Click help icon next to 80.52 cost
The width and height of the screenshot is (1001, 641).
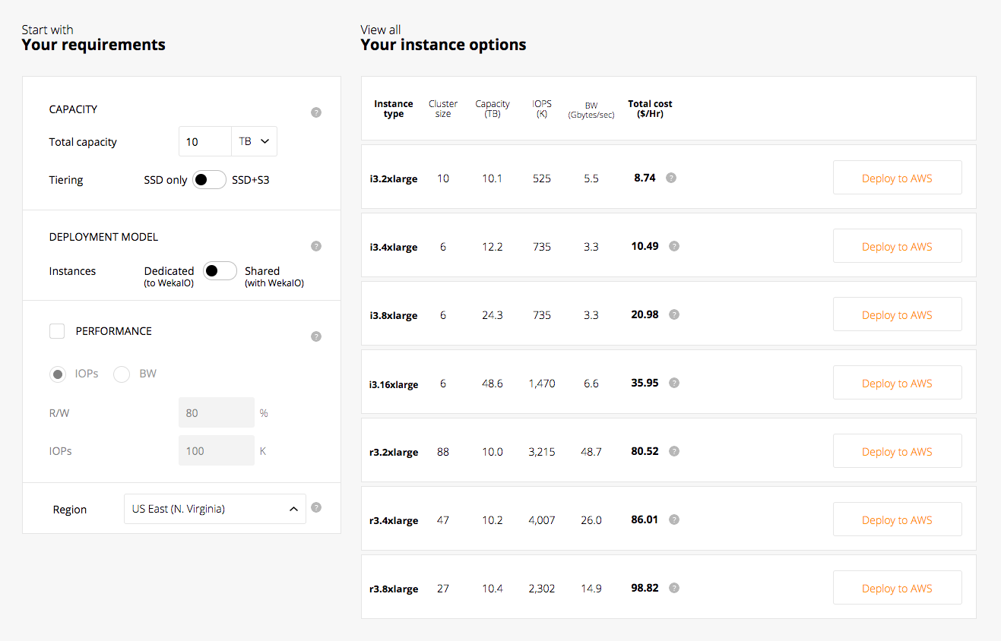[674, 451]
